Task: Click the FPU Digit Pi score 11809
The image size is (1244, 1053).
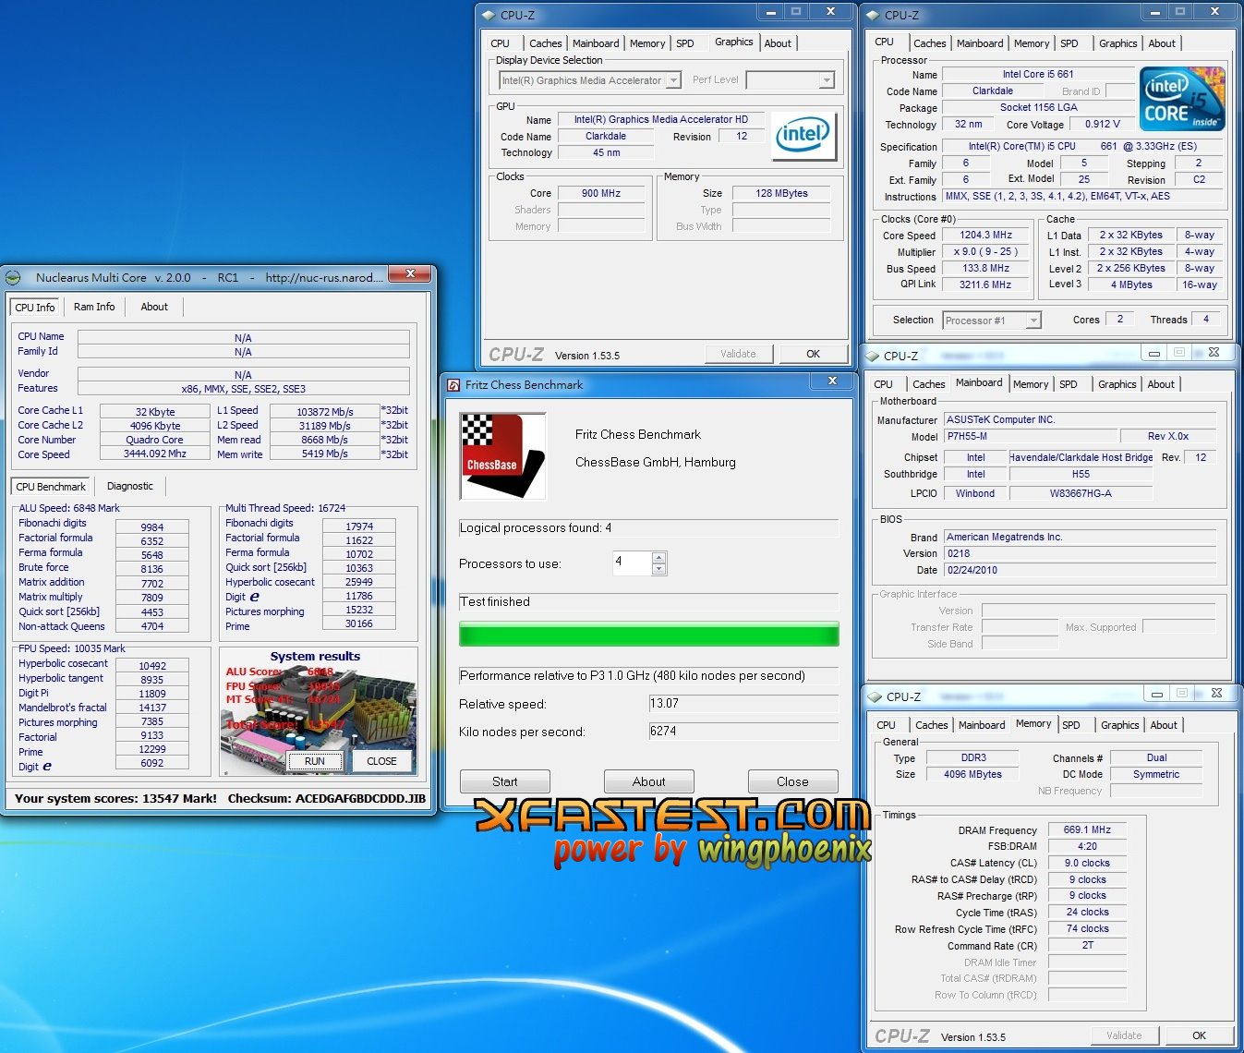Action: point(152,694)
